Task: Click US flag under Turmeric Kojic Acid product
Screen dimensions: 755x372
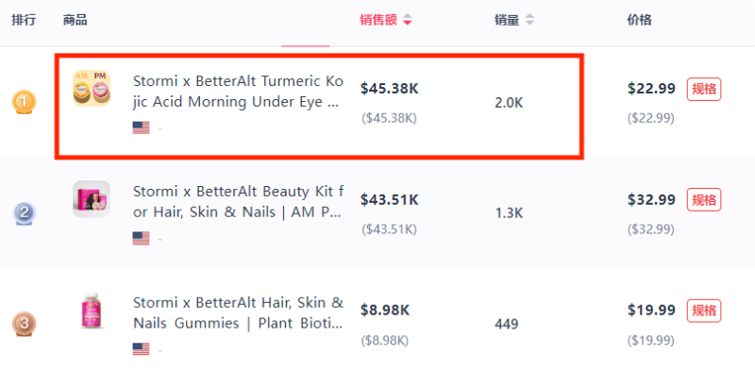Action: point(141,127)
